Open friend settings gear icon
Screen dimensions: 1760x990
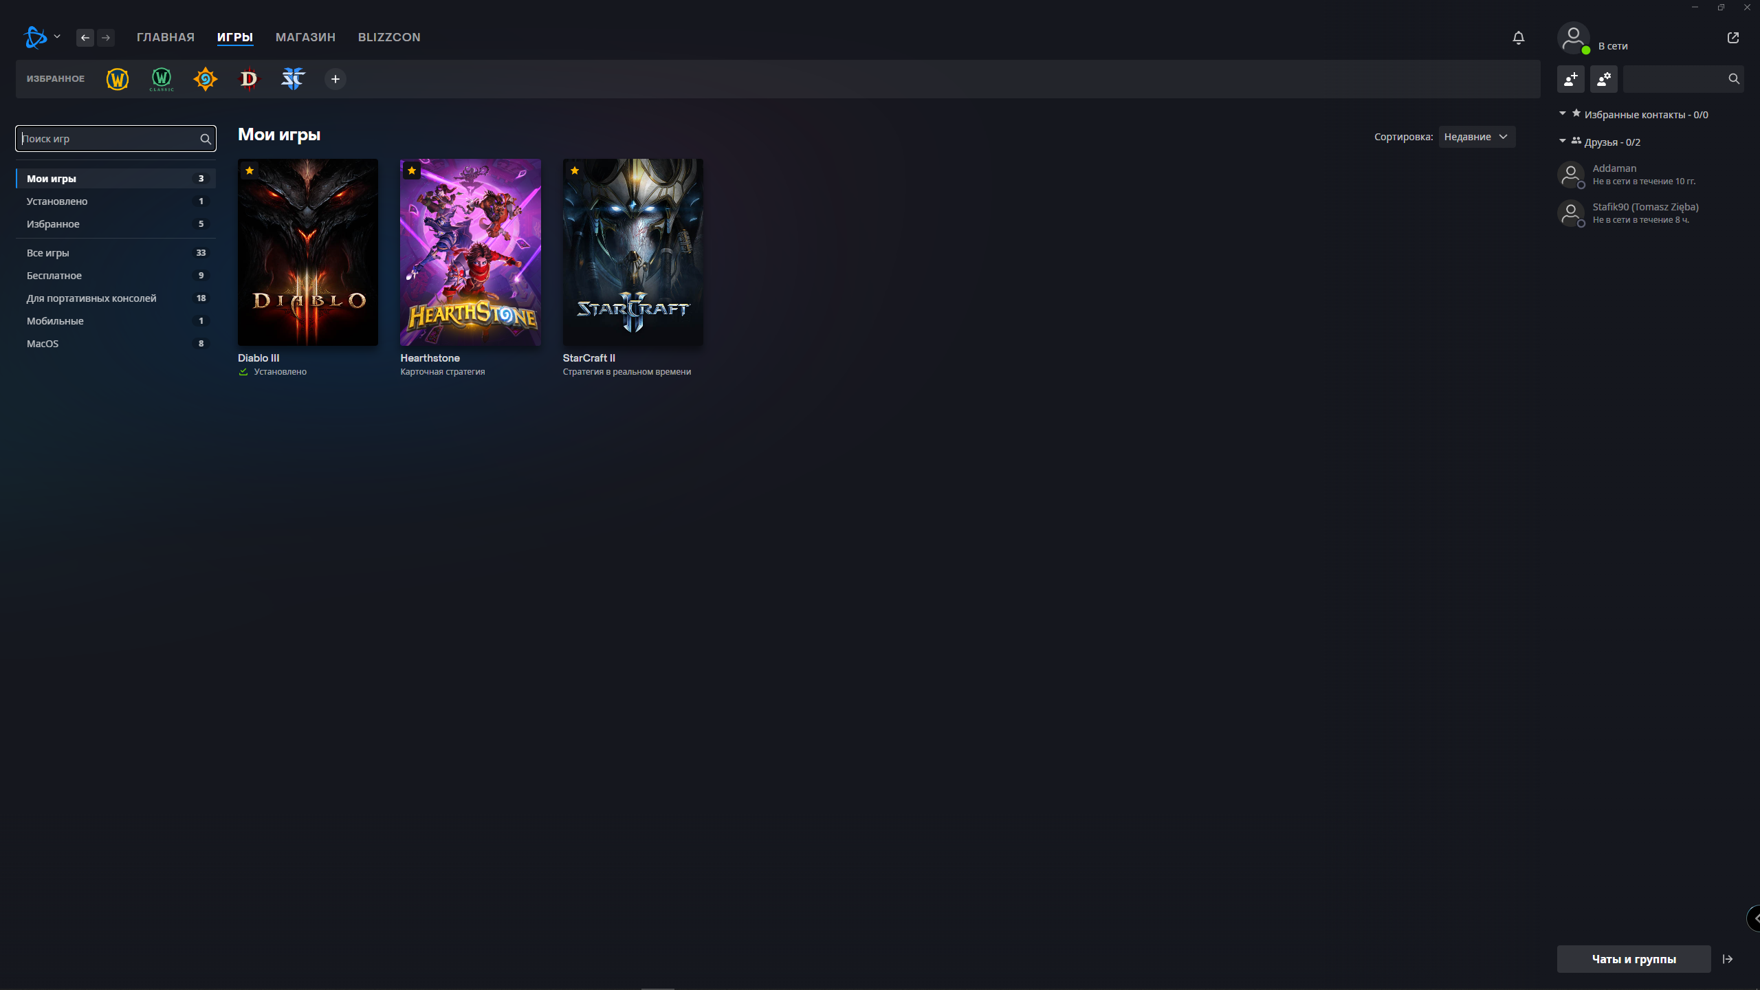(1604, 79)
